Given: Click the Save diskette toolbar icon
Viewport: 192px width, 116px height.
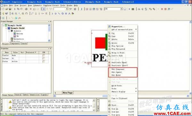Looking at the screenshot, I should [x=10, y=9].
